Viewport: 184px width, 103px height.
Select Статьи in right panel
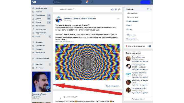pyautogui.click(x=129, y=29)
